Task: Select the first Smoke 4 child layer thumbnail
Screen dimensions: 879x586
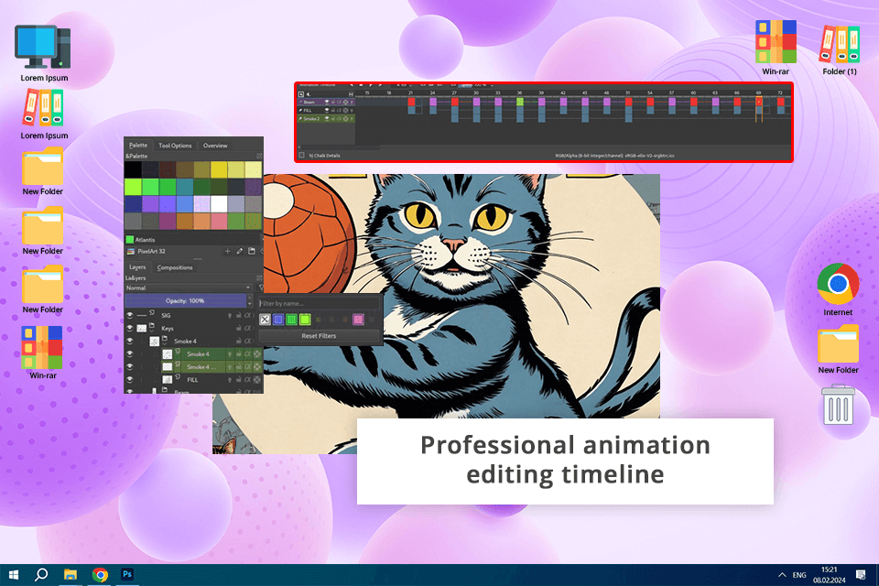Action: pyautogui.click(x=168, y=353)
